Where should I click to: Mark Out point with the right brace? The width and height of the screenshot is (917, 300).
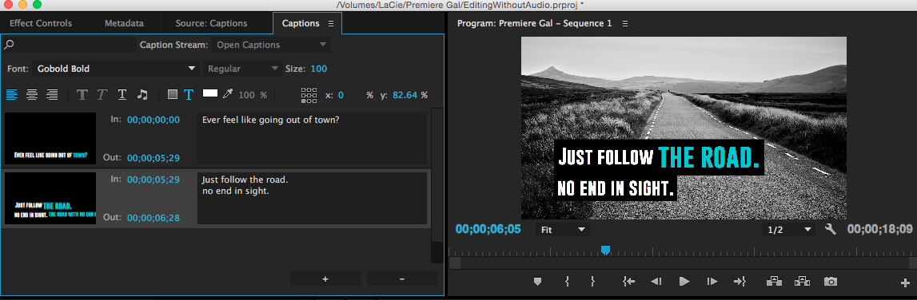pos(592,282)
